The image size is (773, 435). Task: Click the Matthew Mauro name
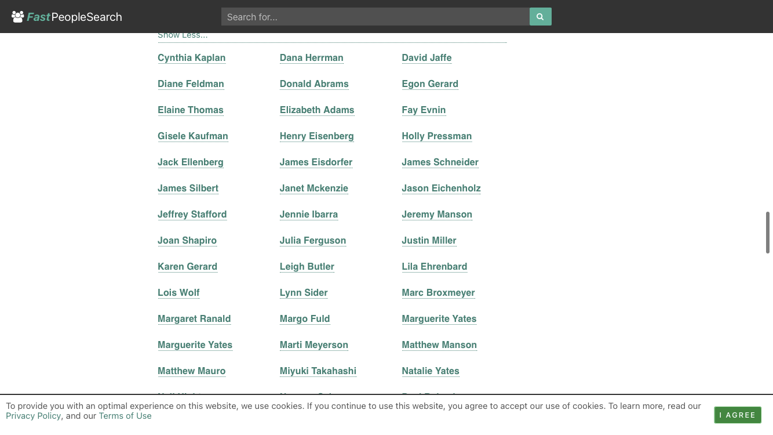[191, 371]
